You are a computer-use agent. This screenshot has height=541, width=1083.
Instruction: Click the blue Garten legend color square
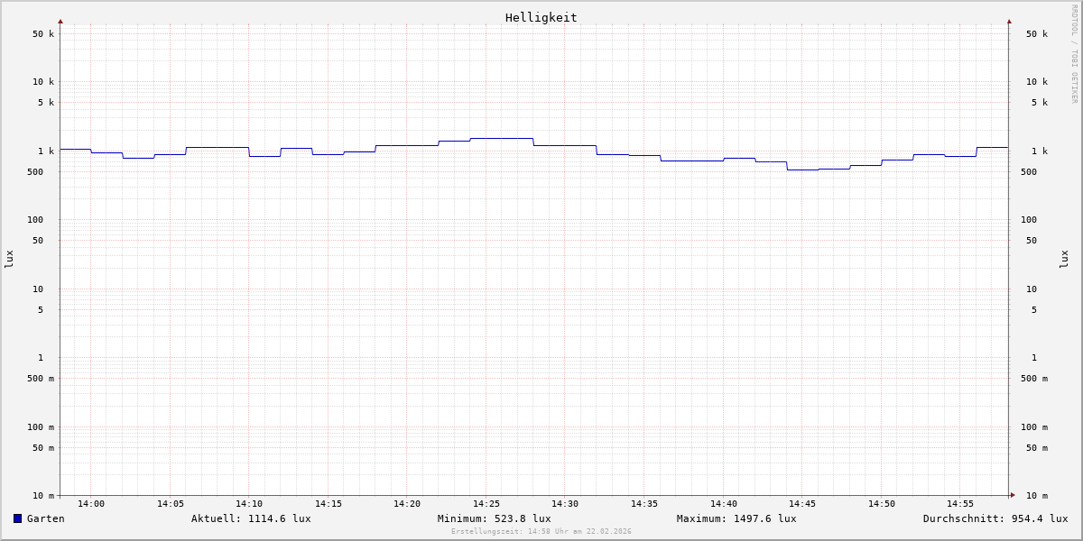pyautogui.click(x=17, y=518)
